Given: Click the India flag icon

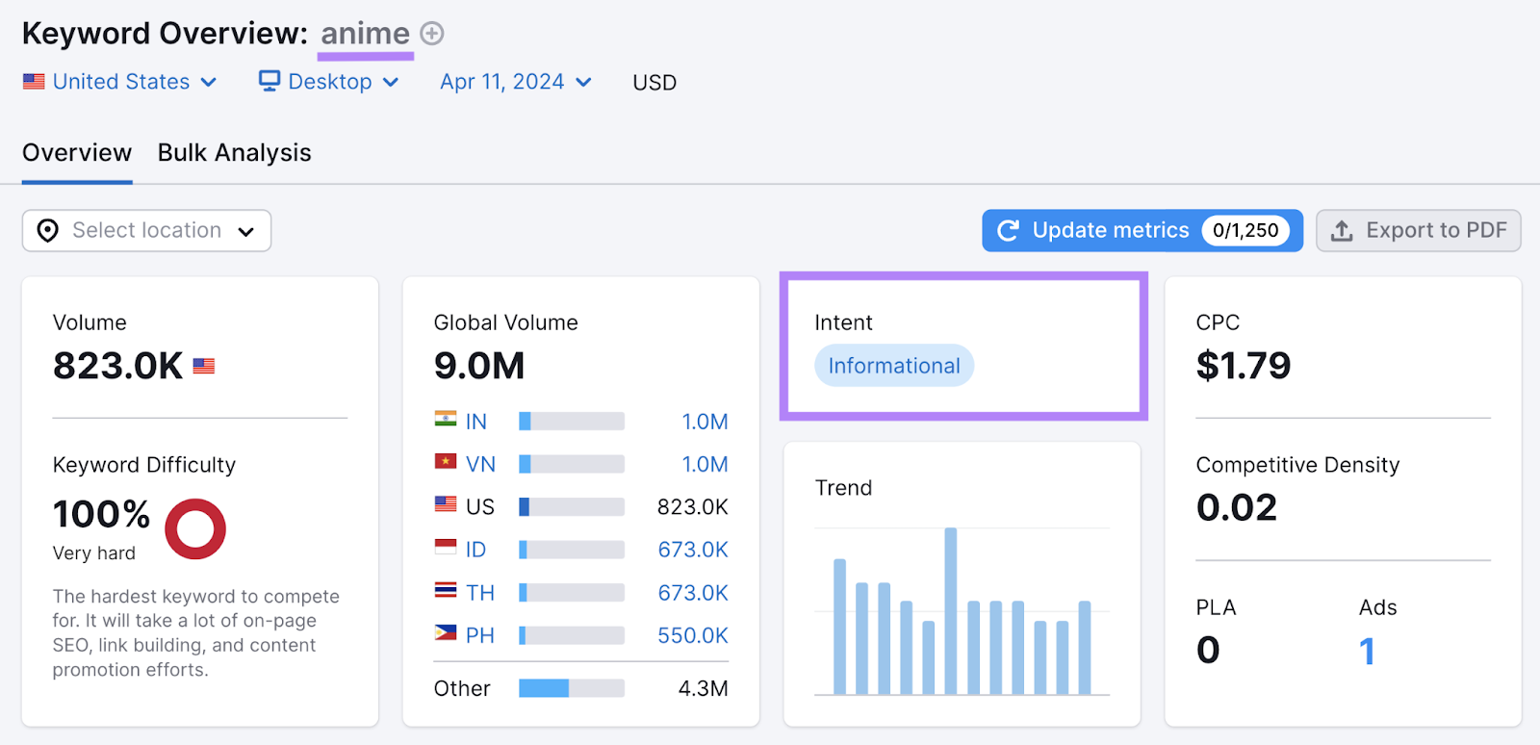Looking at the screenshot, I should 446,420.
